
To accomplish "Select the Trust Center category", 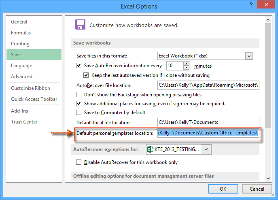I will tap(24, 122).
